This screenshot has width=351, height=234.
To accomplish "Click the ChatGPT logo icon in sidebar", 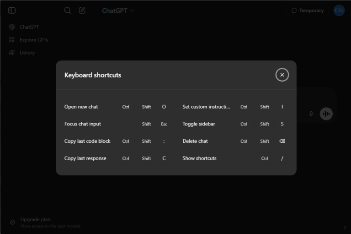I will point(12,27).
